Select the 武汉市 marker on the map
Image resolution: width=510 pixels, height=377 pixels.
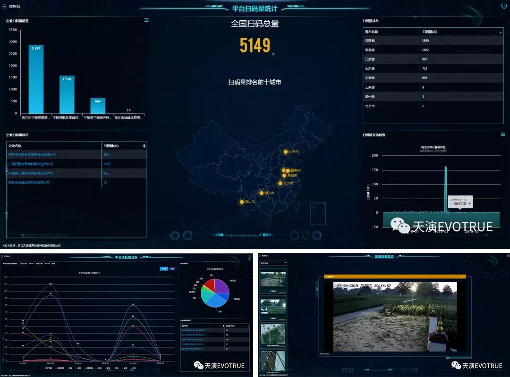point(280,183)
